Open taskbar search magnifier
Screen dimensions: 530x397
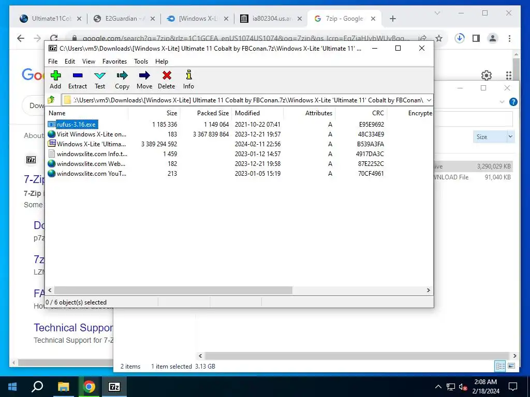pyautogui.click(x=37, y=386)
